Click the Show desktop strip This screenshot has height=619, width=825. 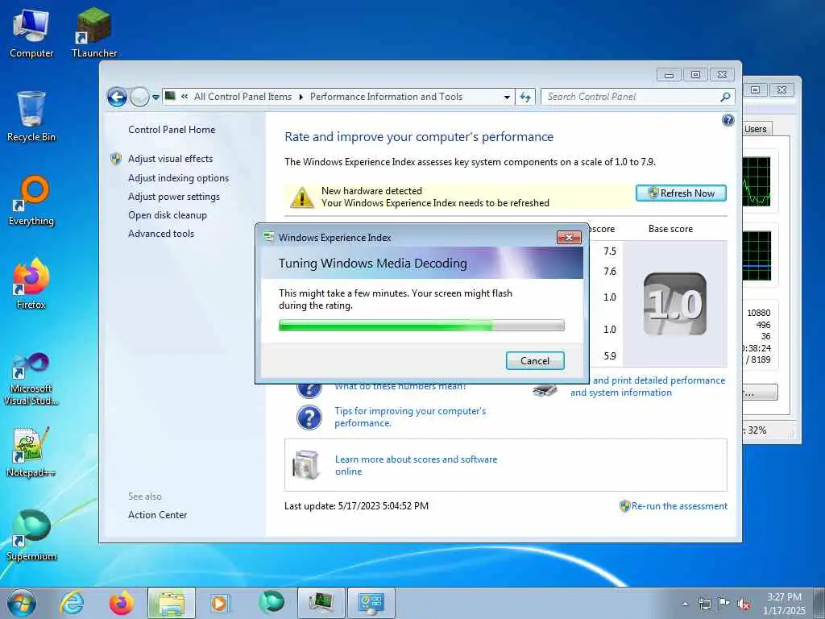pos(819,603)
